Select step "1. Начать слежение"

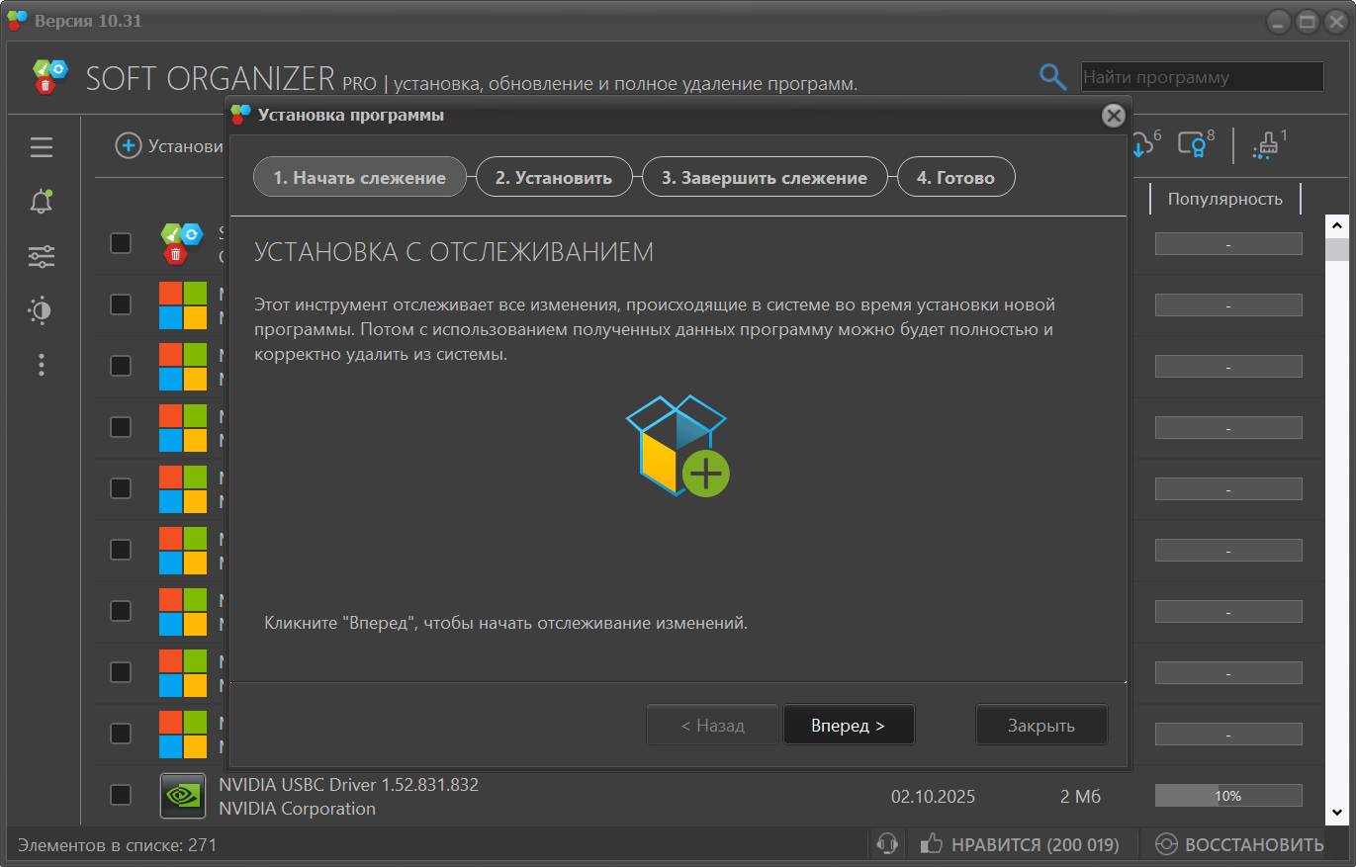[x=360, y=178]
